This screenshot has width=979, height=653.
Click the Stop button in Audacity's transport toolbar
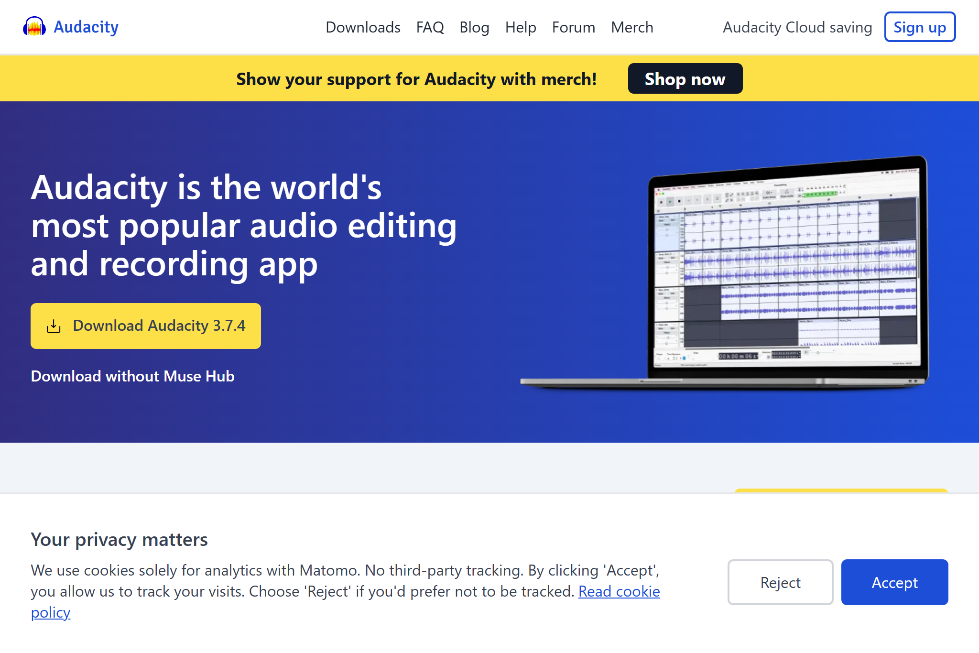679,201
